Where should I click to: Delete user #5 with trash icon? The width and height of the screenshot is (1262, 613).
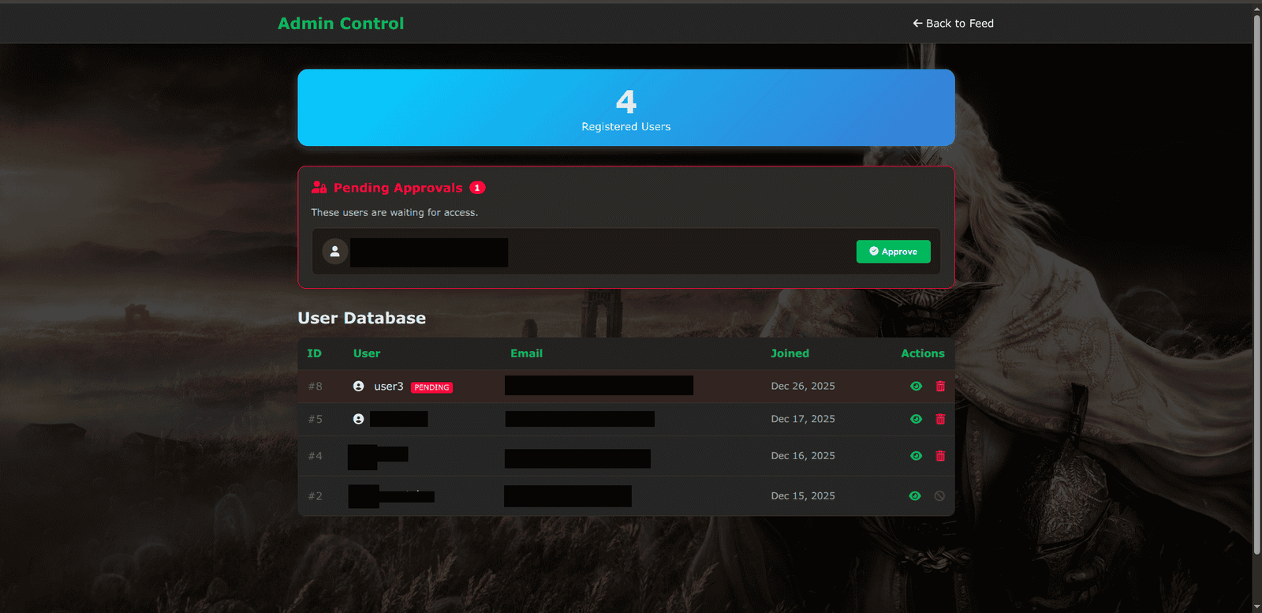pyautogui.click(x=940, y=420)
